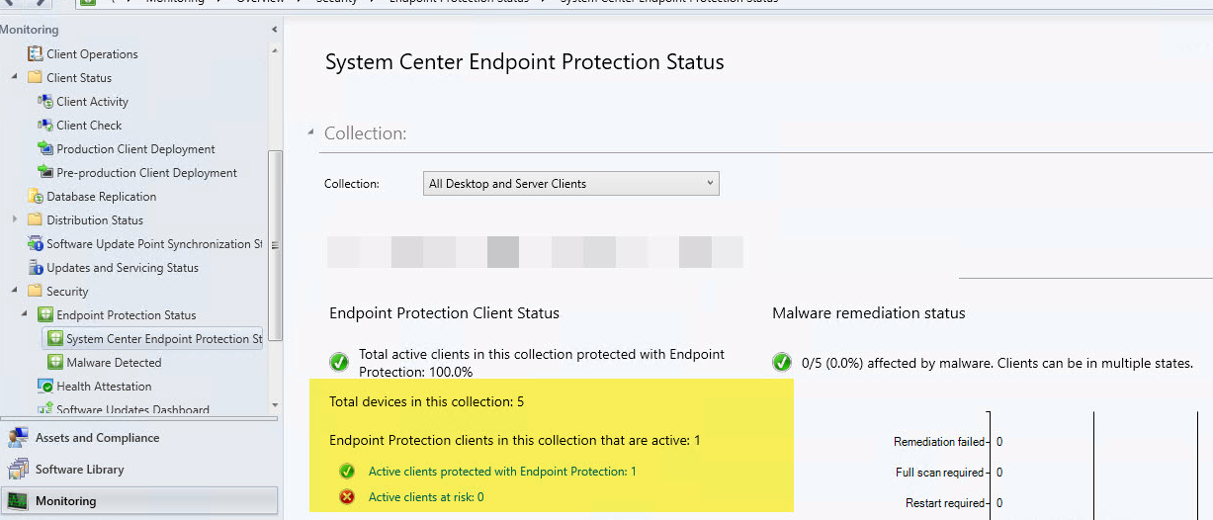Viewport: 1213px width, 520px height.
Task: Select 'Remediation failed' chart label
Action: (x=939, y=442)
